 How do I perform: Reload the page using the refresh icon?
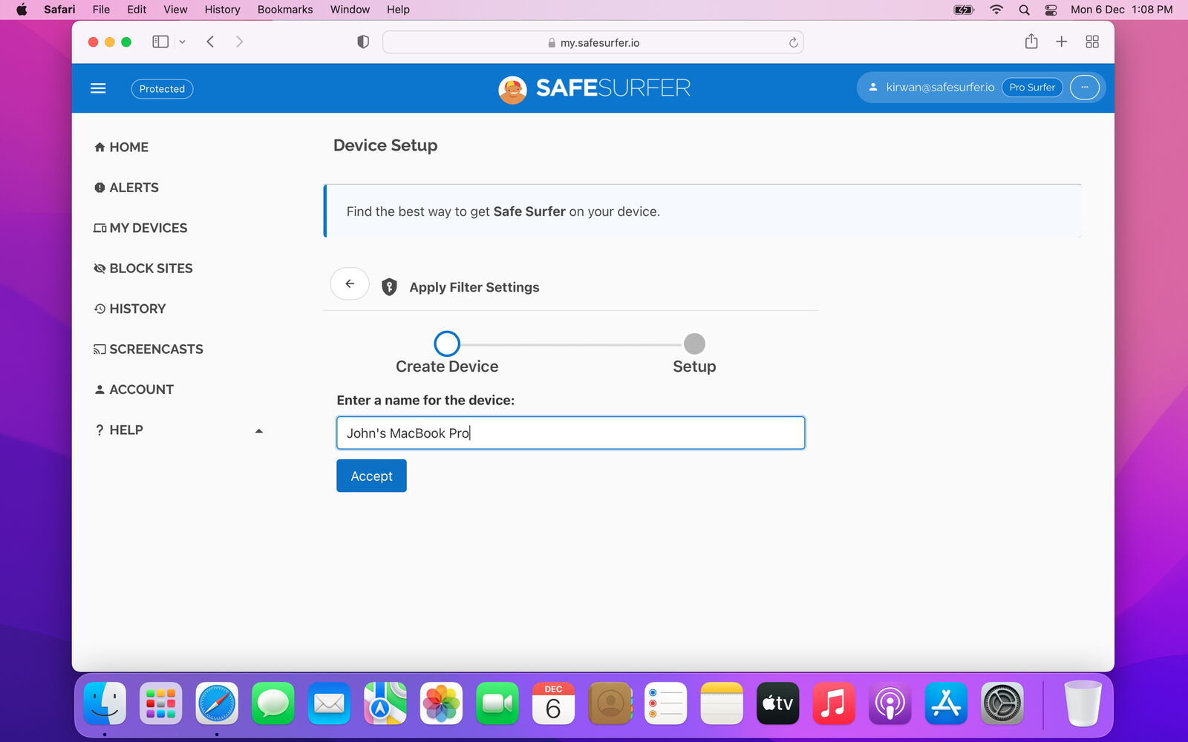coord(793,42)
